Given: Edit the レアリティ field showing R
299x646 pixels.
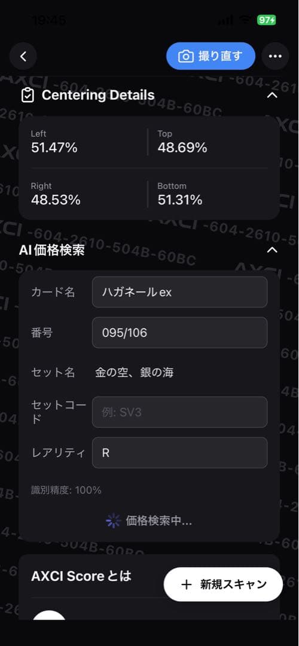Looking at the screenshot, I should [x=179, y=453].
